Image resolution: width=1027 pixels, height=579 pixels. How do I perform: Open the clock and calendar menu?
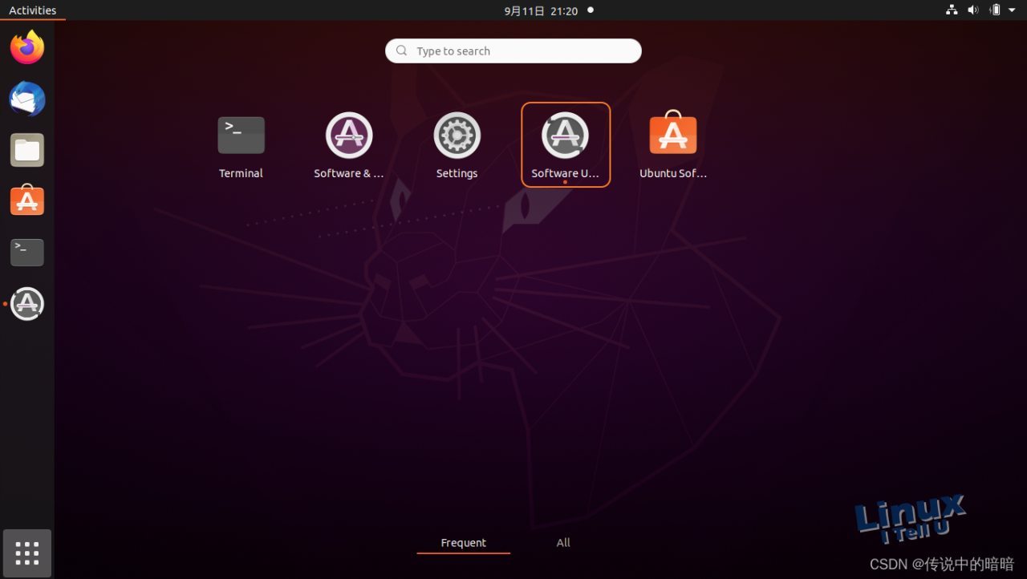pos(541,10)
